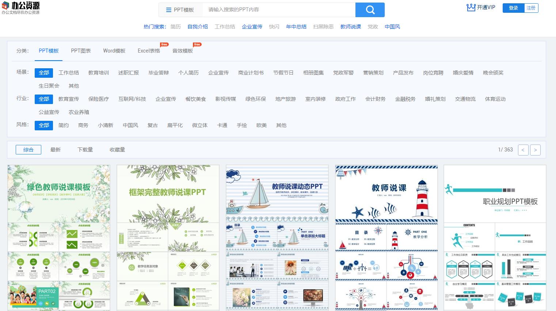Select the 中国风 style filter

(x=130, y=125)
